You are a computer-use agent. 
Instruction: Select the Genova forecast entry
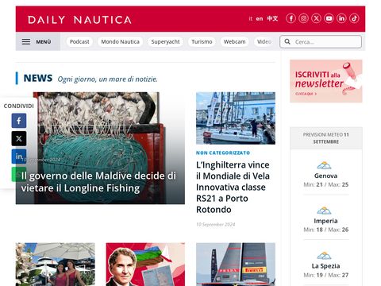(326, 174)
